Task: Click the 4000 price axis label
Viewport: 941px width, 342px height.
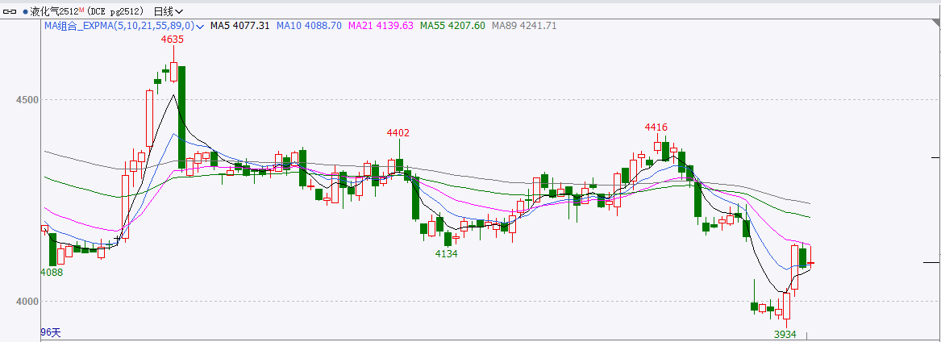Action: (27, 302)
